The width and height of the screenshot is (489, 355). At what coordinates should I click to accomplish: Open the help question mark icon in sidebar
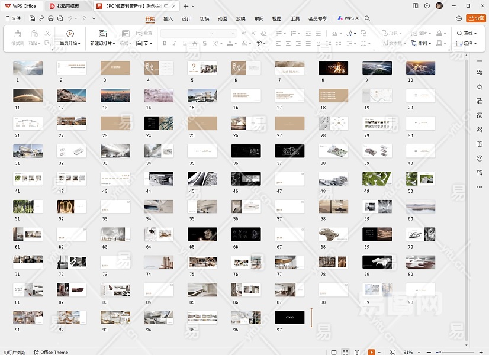(479, 158)
